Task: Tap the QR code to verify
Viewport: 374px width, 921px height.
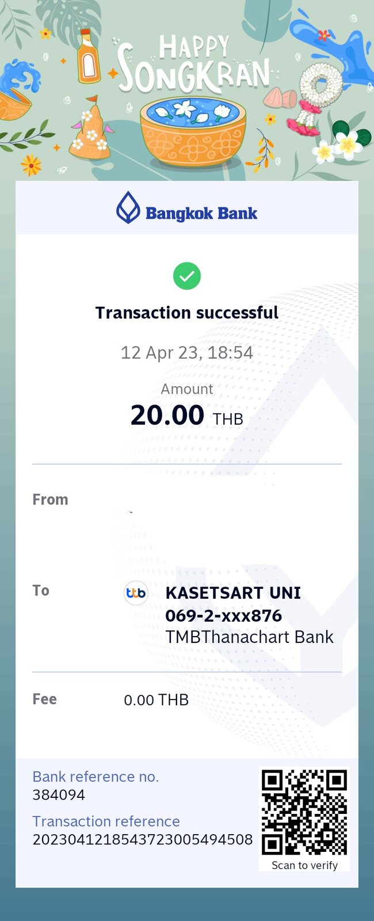Action: point(304,812)
